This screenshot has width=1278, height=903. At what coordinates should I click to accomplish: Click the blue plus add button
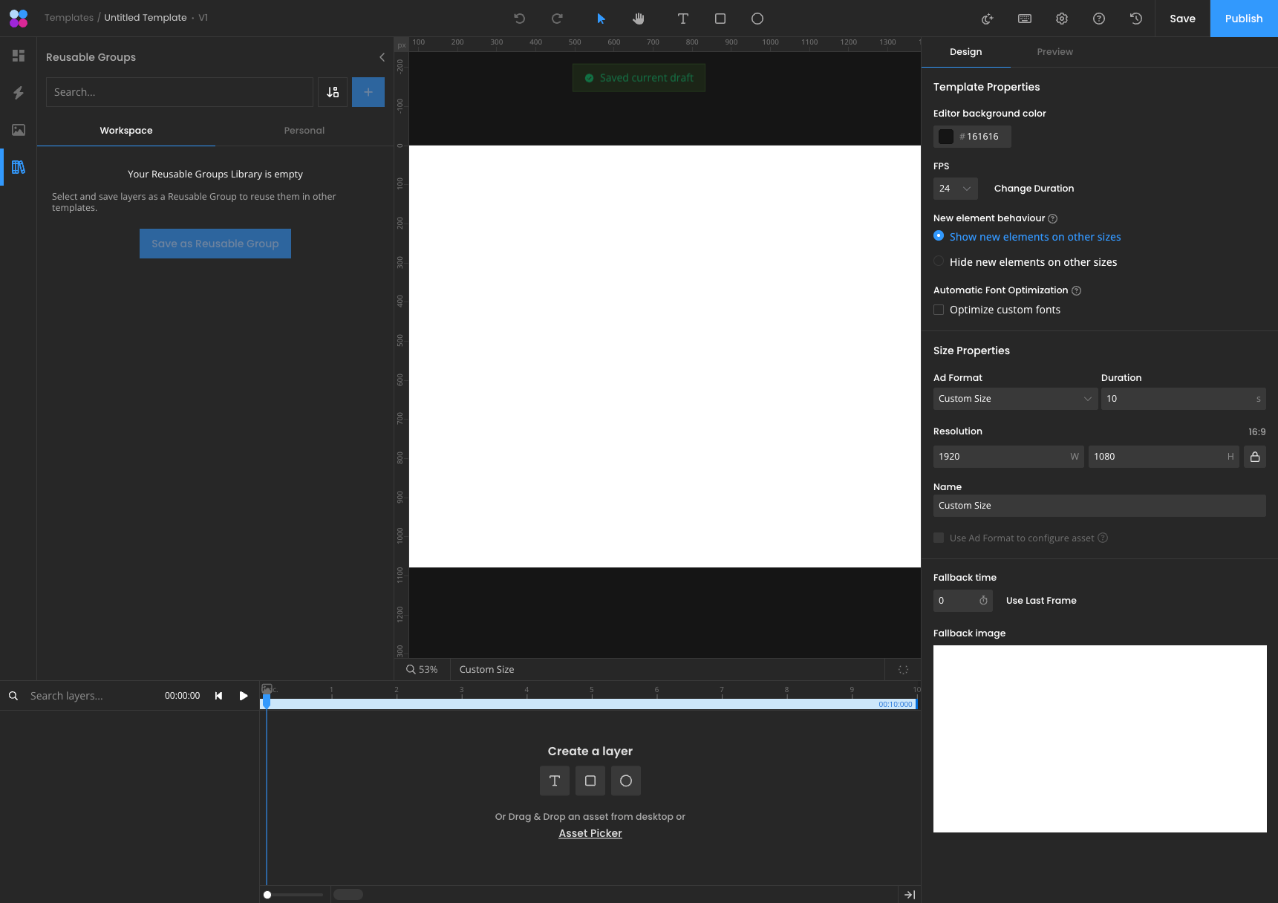coord(368,92)
